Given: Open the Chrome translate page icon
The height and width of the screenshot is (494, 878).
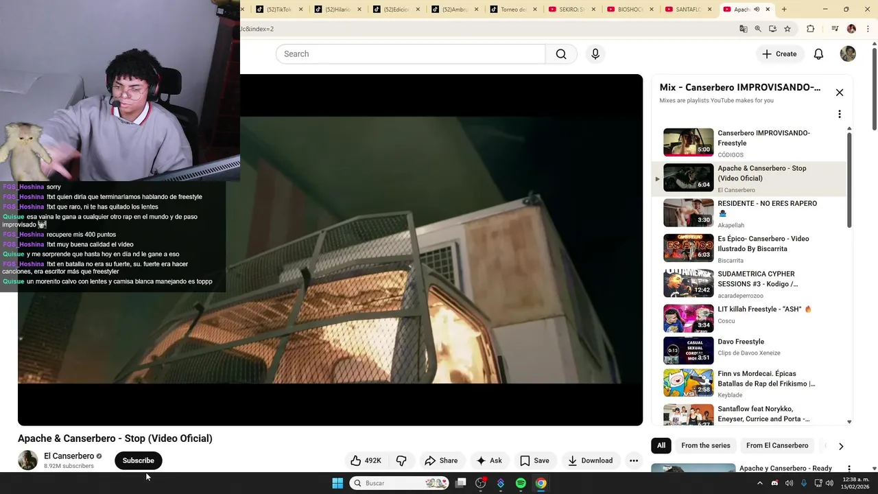Looking at the screenshot, I should click(744, 29).
